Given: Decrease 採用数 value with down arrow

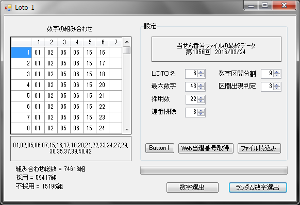Looking at the screenshot, I should (201, 101).
